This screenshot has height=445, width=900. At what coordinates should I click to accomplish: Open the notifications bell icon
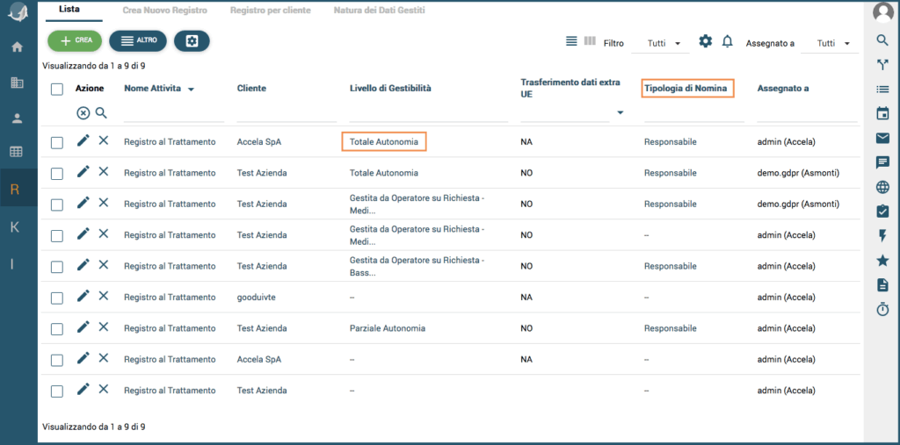727,41
